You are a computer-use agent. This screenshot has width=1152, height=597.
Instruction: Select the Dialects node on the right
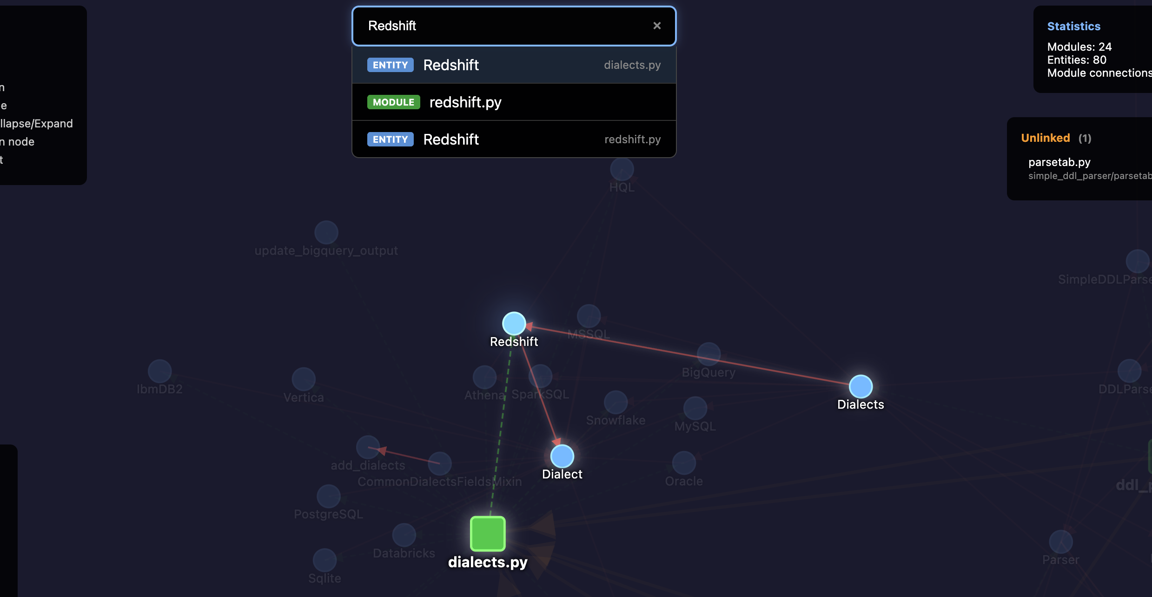click(860, 386)
